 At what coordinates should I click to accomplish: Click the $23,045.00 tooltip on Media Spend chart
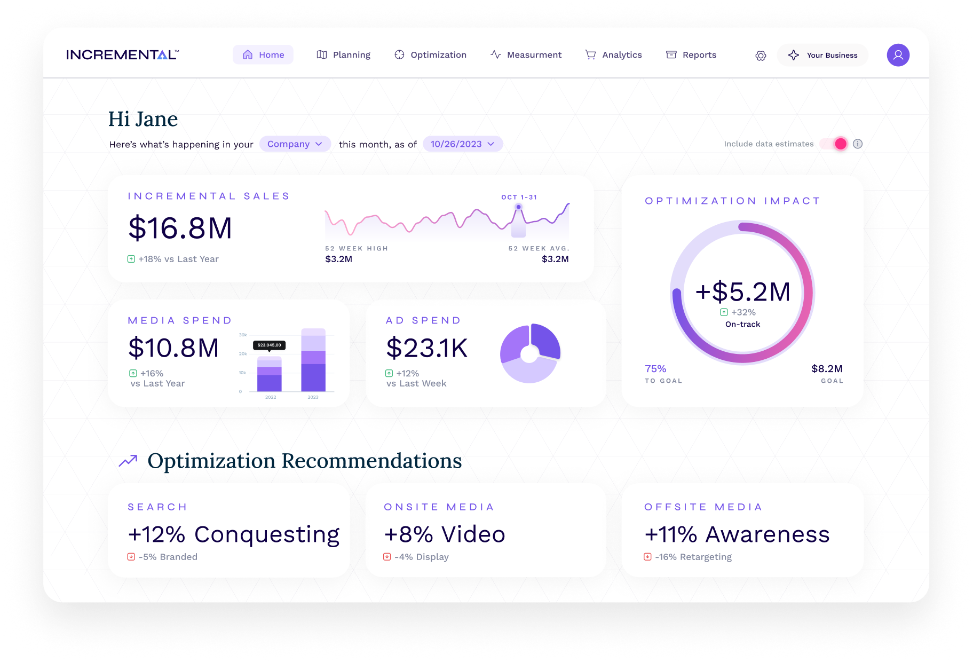click(269, 345)
